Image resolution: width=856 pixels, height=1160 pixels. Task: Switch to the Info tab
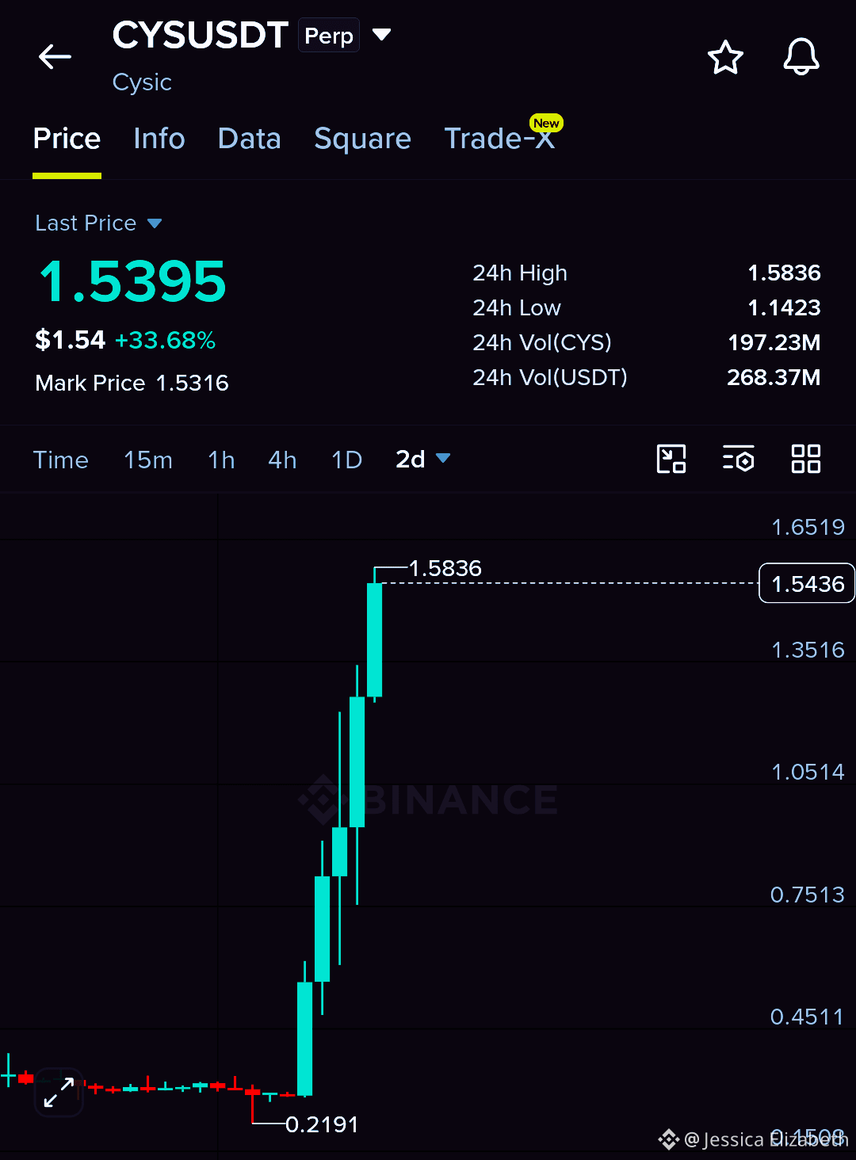(x=159, y=139)
